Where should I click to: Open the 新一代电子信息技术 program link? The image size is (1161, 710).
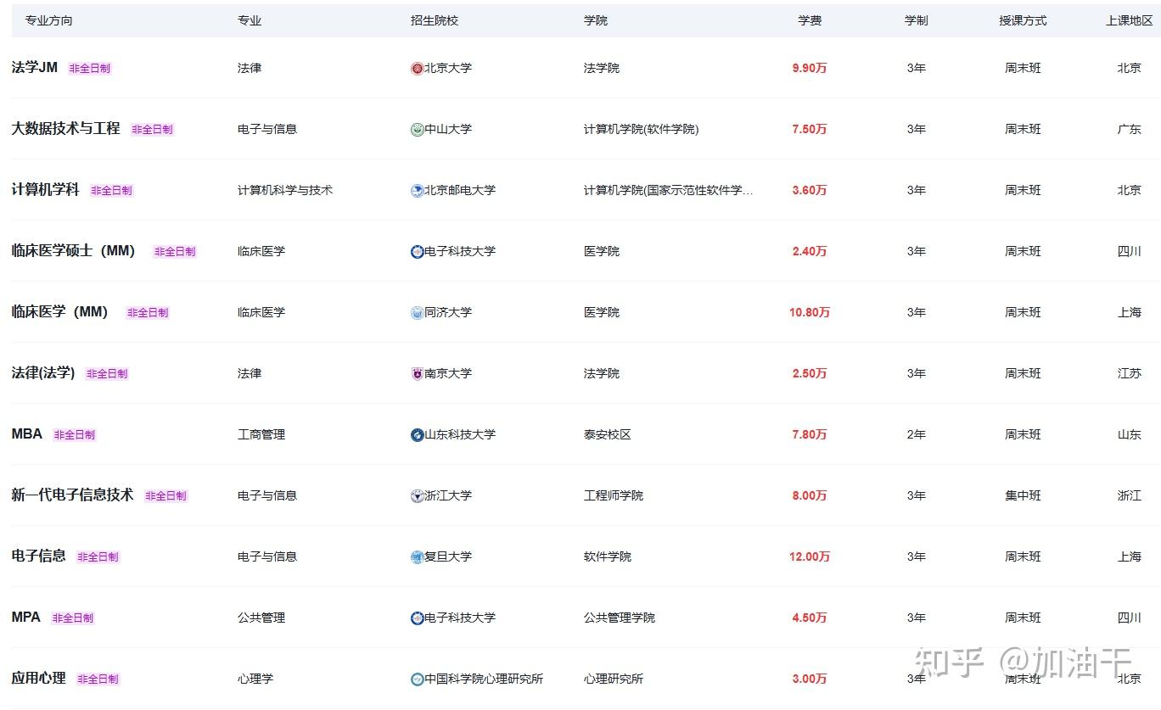72,495
